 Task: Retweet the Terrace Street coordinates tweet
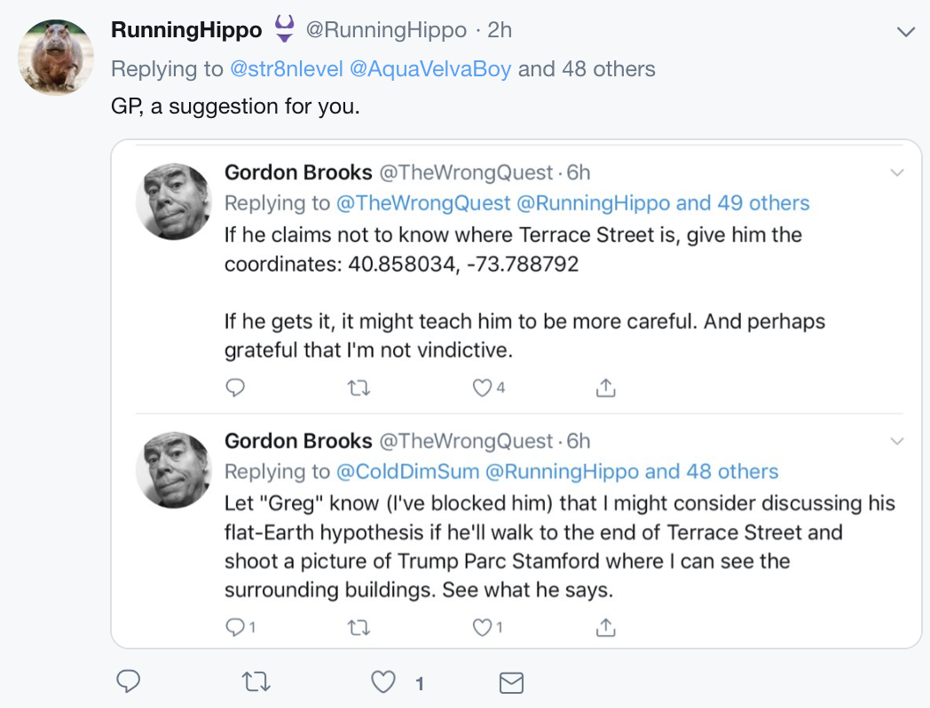359,388
